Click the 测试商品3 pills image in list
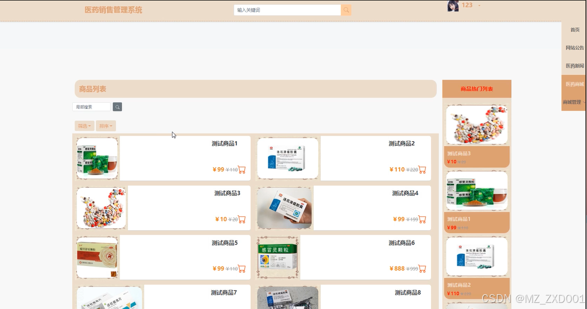 [x=101, y=208]
